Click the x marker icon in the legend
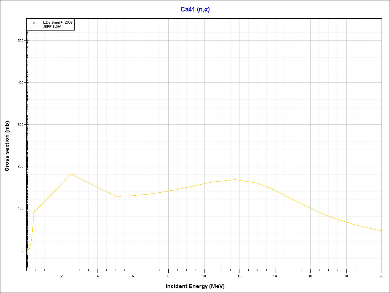The image size is (390, 293). pyautogui.click(x=34, y=23)
